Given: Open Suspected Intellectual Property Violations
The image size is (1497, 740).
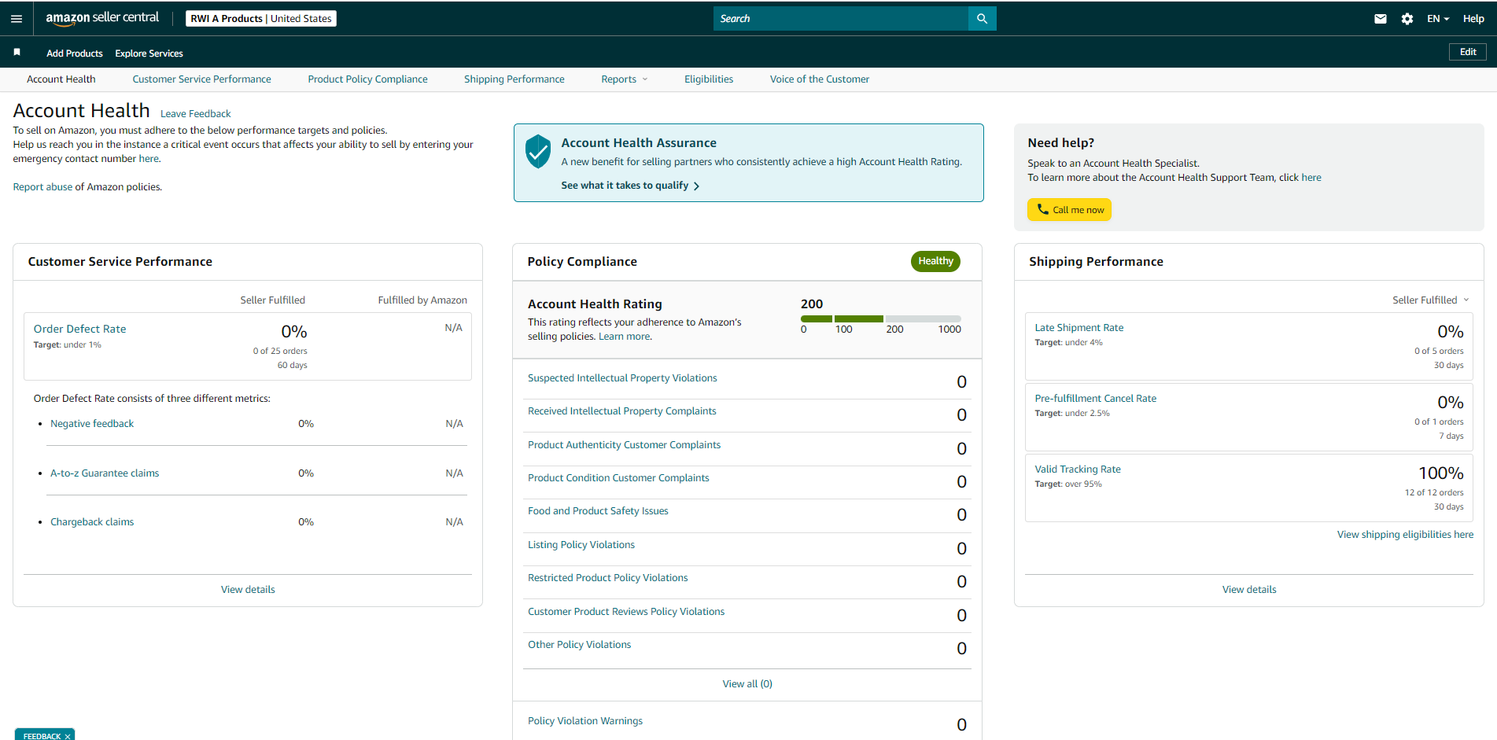Looking at the screenshot, I should 622,378.
